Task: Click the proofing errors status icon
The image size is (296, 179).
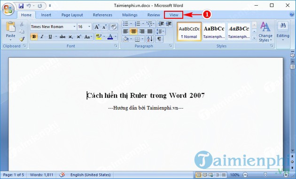Action: pos(62,175)
